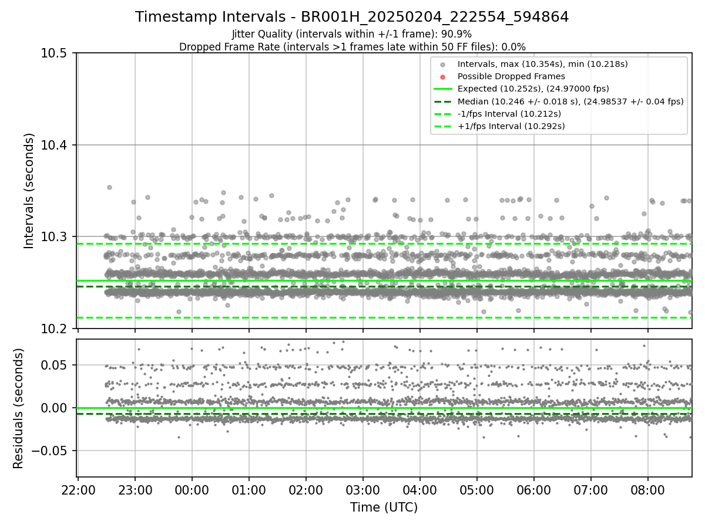Click the Intervals (seconds) y-axis label

(x=29, y=191)
